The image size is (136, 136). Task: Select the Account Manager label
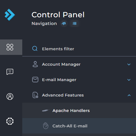click(x=61, y=64)
